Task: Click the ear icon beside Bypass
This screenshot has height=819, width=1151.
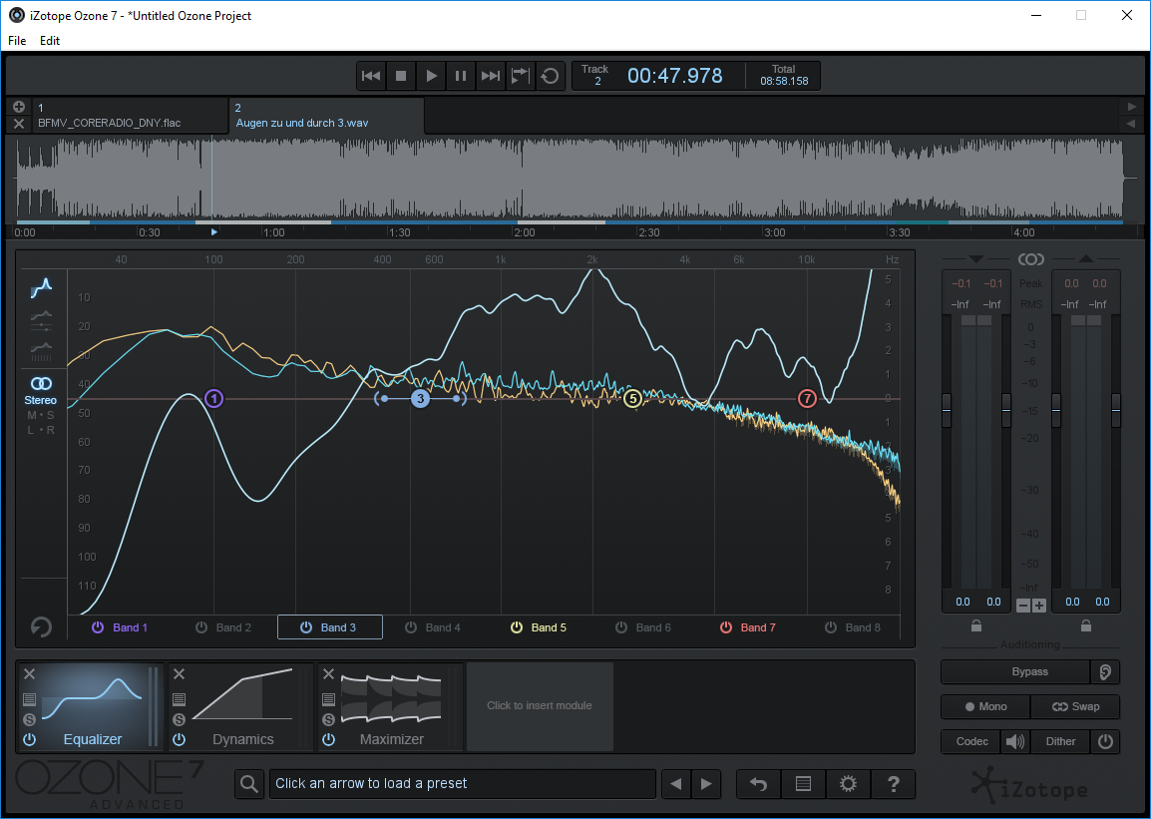Action: pyautogui.click(x=1105, y=671)
